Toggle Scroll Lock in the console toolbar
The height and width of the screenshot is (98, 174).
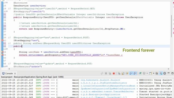point(123,73)
